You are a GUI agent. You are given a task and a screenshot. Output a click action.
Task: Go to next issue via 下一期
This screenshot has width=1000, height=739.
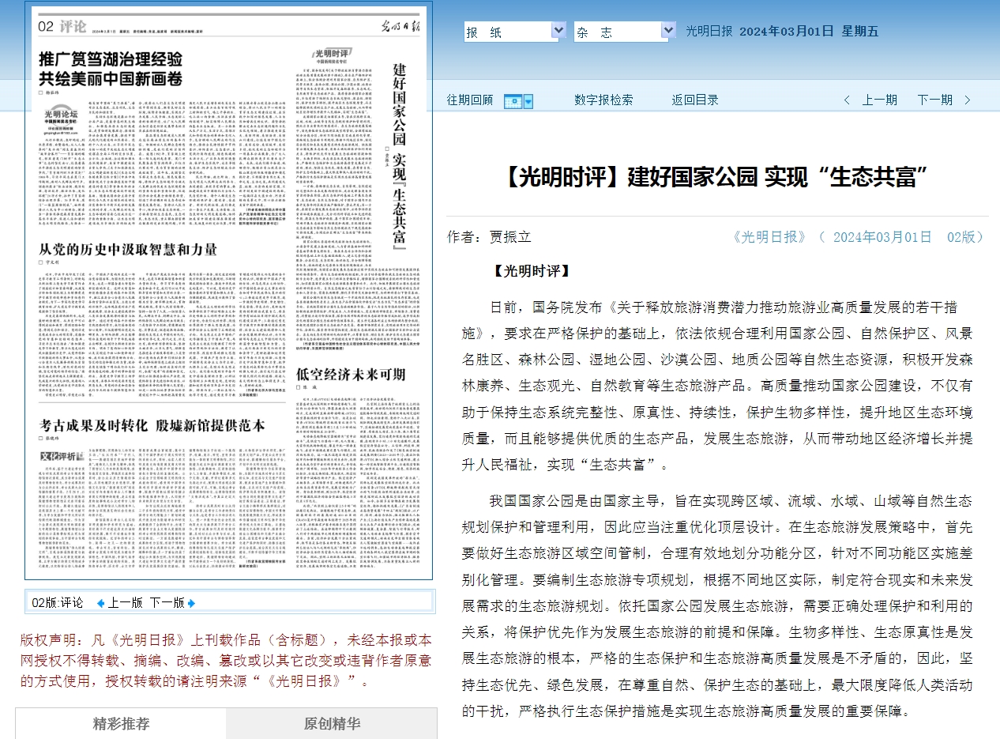(x=934, y=100)
